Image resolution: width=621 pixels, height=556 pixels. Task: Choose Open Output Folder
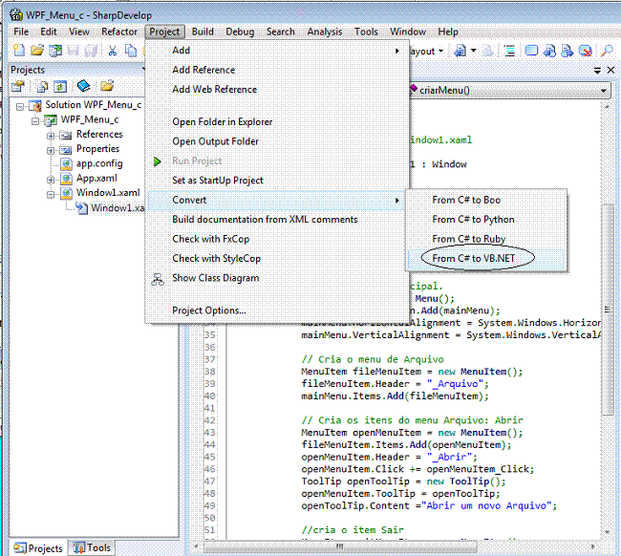pos(276,141)
